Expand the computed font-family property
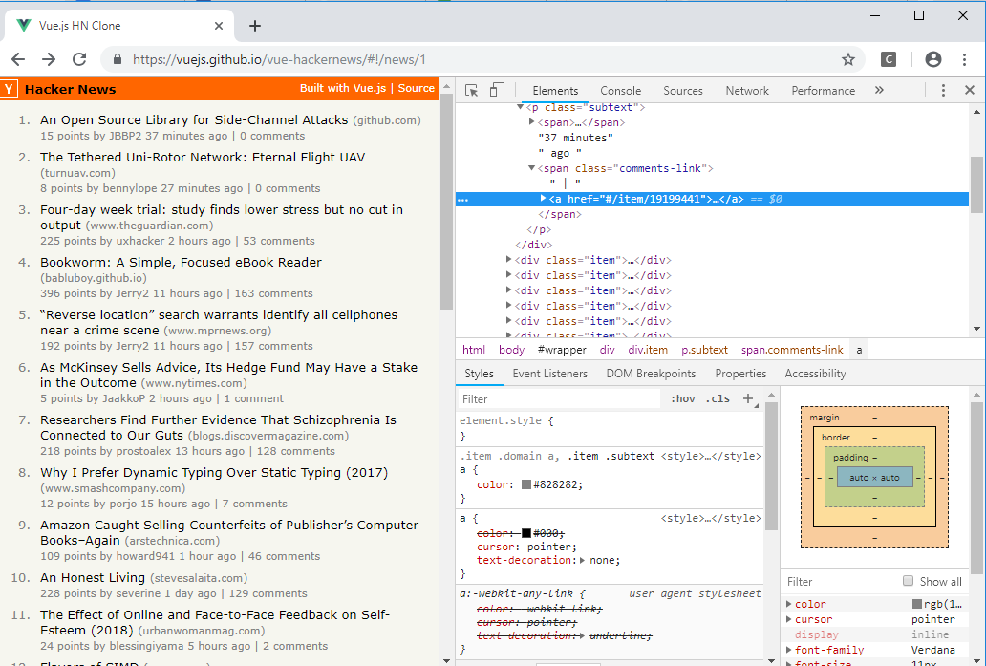 tap(789, 650)
